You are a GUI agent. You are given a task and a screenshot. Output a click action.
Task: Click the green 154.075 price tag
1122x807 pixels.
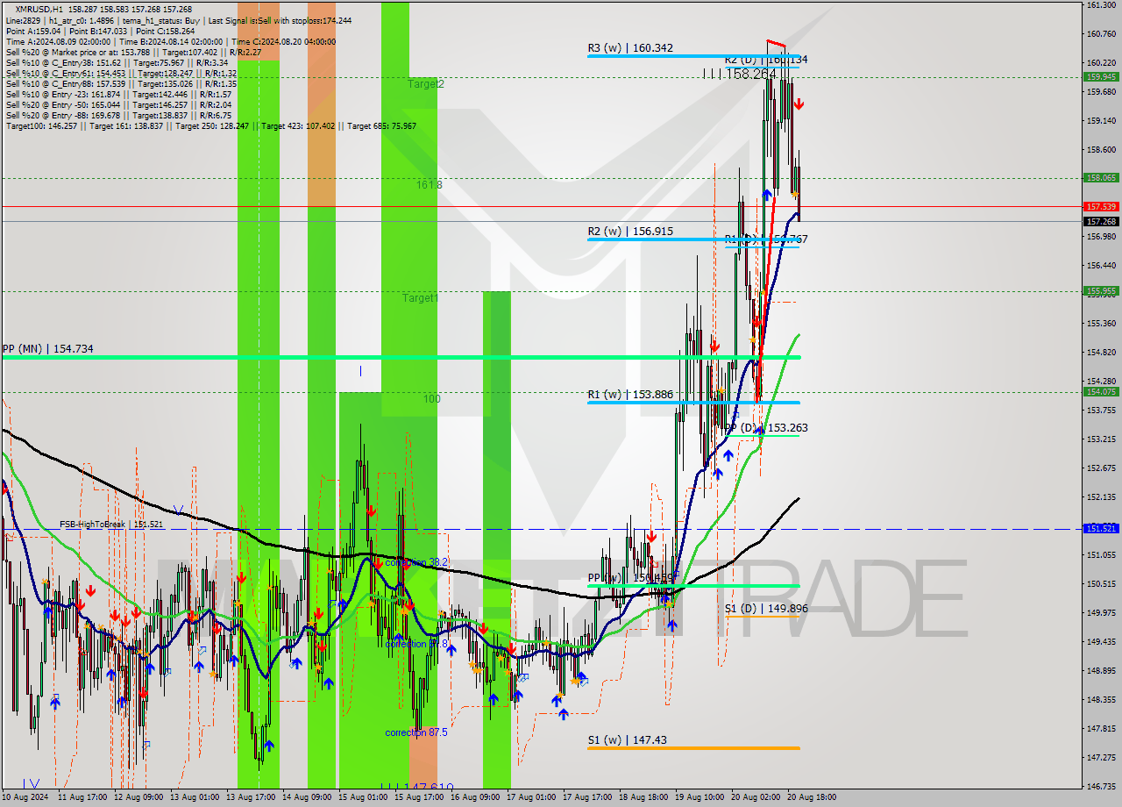tap(1101, 392)
